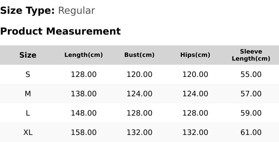Click the Sleeve Length(cm) column header
This screenshot has width=279, height=142.
point(251,55)
